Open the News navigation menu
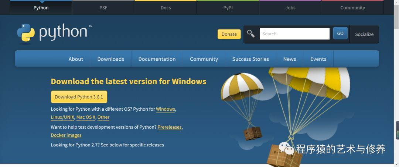 (290, 59)
